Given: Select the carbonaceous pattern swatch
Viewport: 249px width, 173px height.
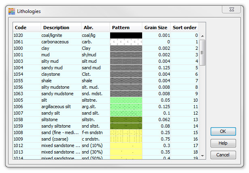Looking at the screenshot, I should click(x=126, y=42).
